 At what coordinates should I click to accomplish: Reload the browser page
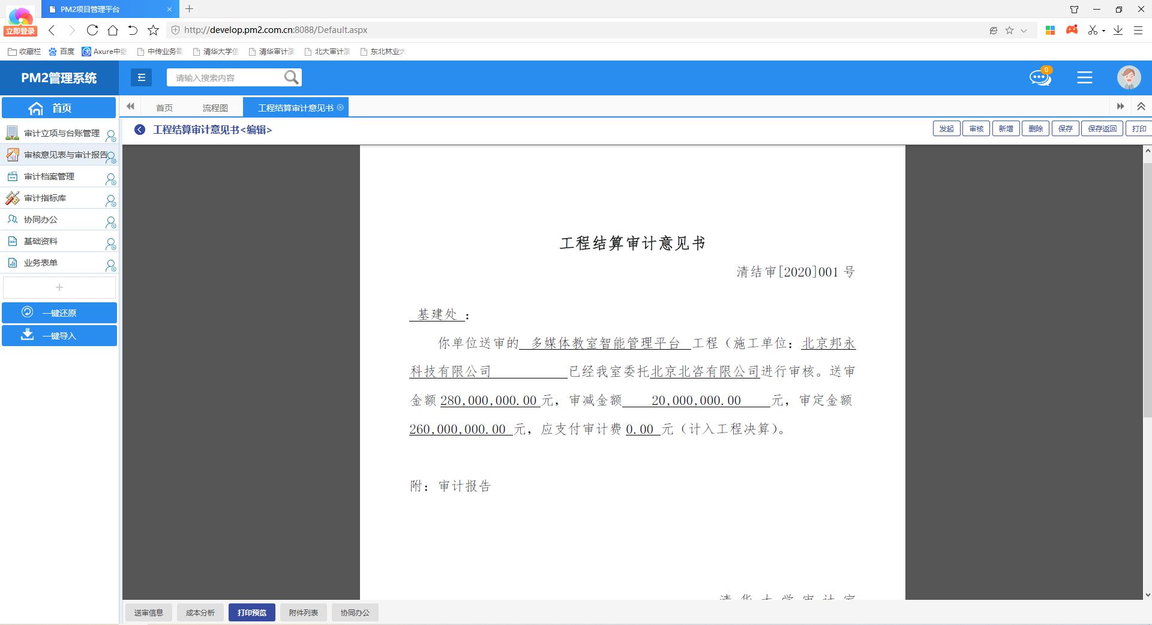tap(92, 30)
